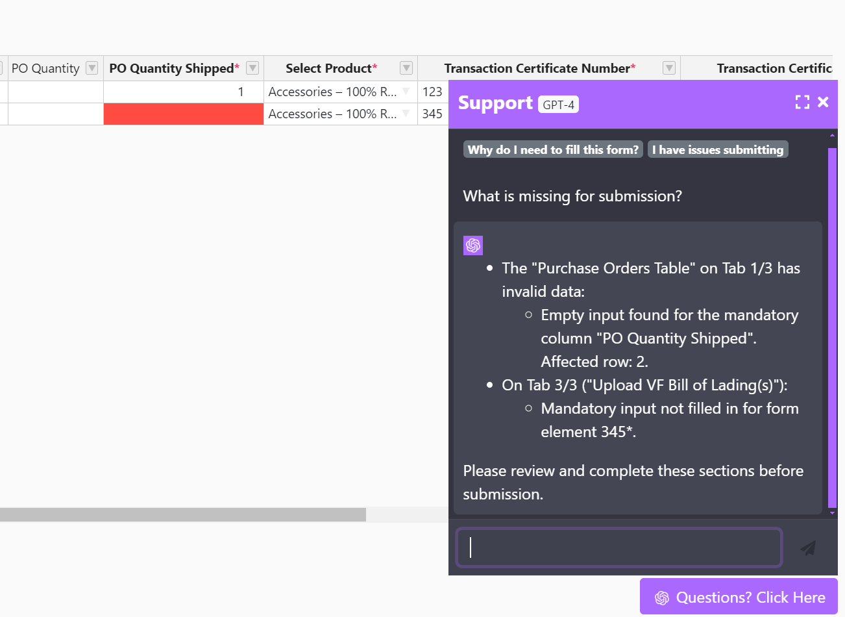Open the Select Product column filter dropdown
This screenshot has width=845, height=617.
coord(406,68)
